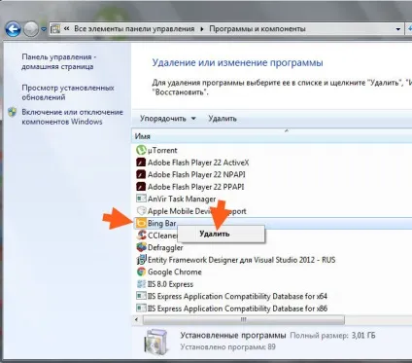Select 'IIS 8.0 Express' entry
This screenshot has width=412, height=363.
click(x=170, y=284)
